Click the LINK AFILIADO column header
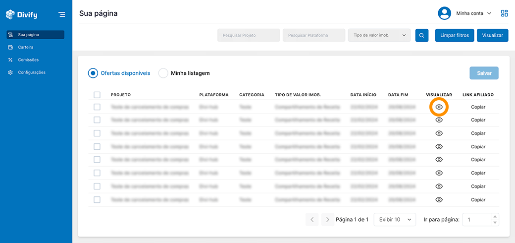Image resolution: width=515 pixels, height=243 pixels. click(478, 95)
